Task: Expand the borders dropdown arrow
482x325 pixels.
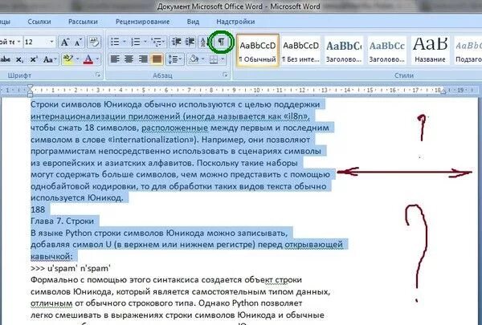Action: pyautogui.click(x=223, y=59)
